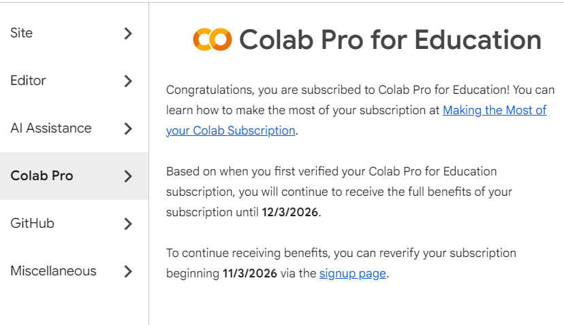Click the 'your Colab Subscription' link text
Image resolution: width=564 pixels, height=325 pixels.
230,131
